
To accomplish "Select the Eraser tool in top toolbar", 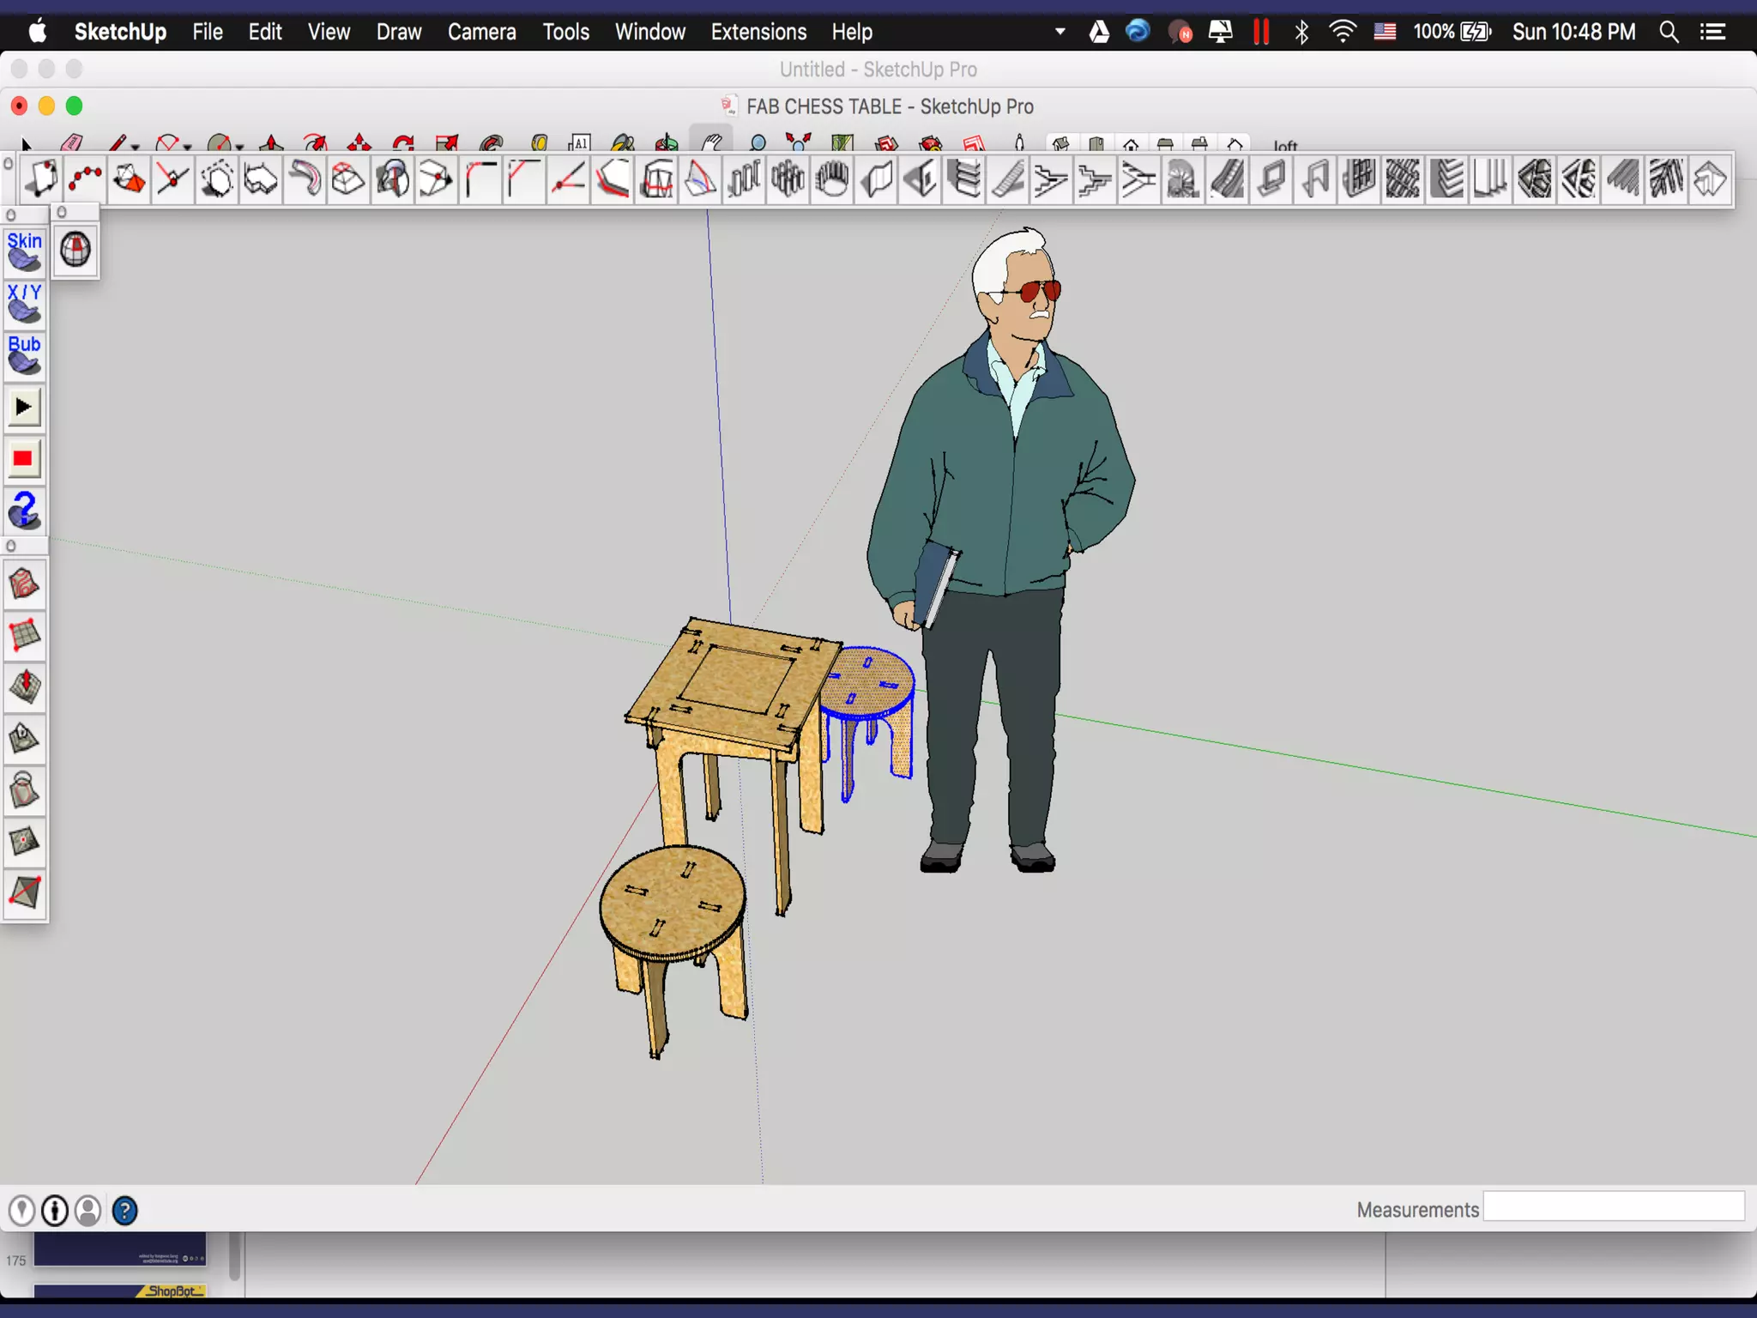I will pyautogui.click(x=72, y=142).
